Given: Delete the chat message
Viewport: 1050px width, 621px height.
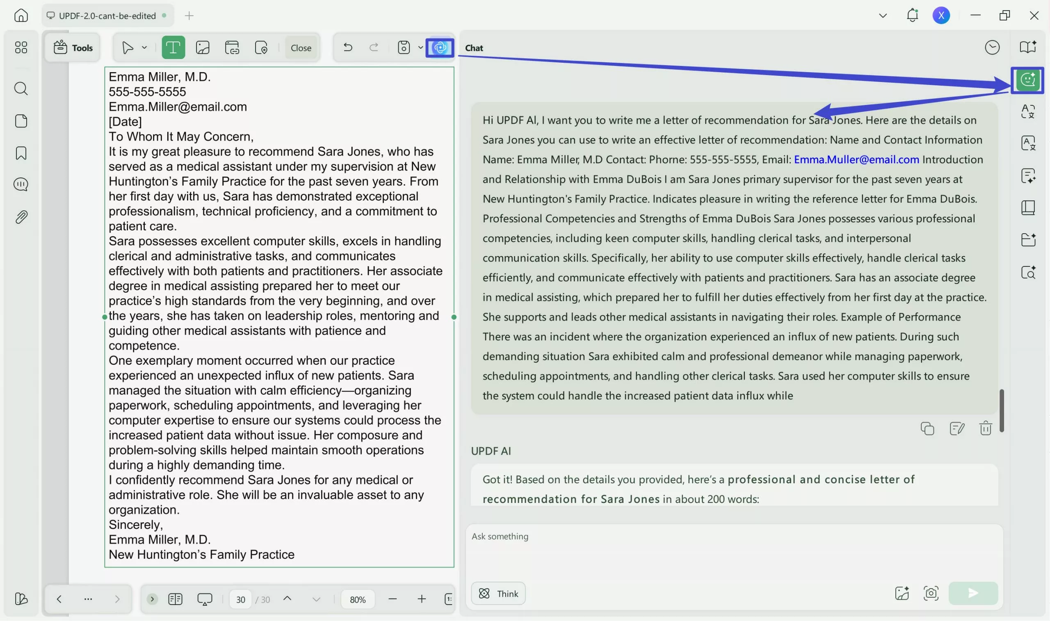Looking at the screenshot, I should pos(986,428).
